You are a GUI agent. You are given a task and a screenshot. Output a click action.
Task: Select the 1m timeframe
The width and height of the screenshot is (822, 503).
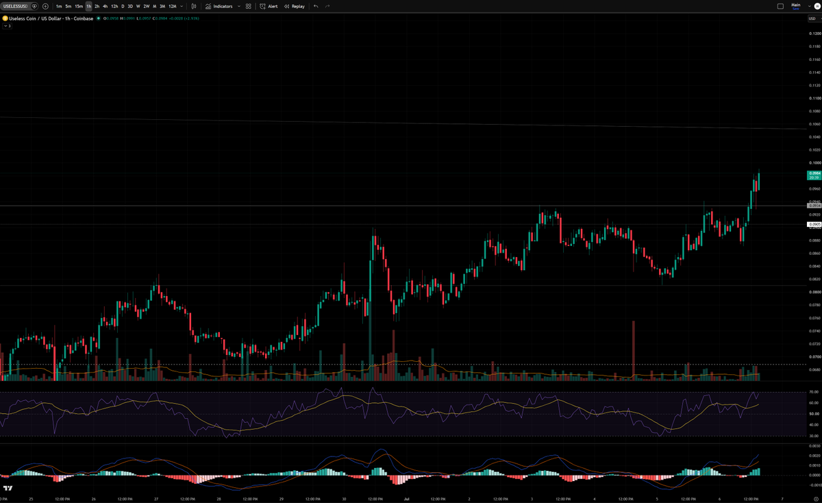coord(59,6)
